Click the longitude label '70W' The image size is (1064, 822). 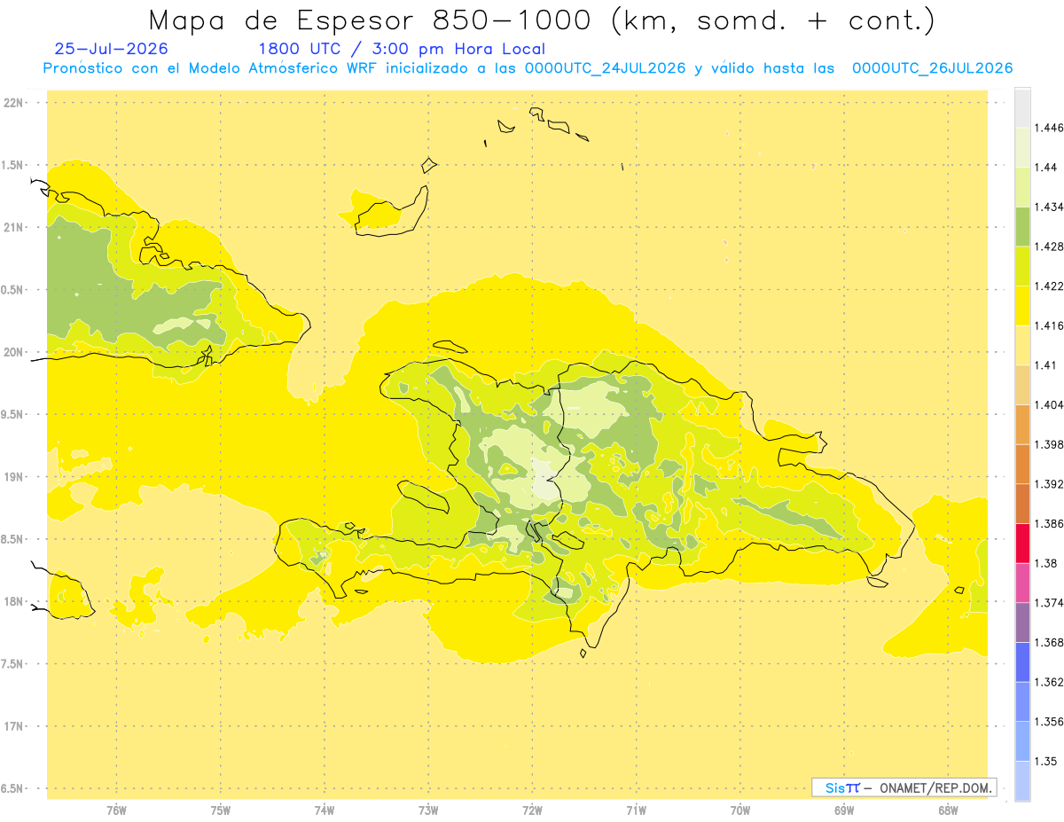coord(740,810)
